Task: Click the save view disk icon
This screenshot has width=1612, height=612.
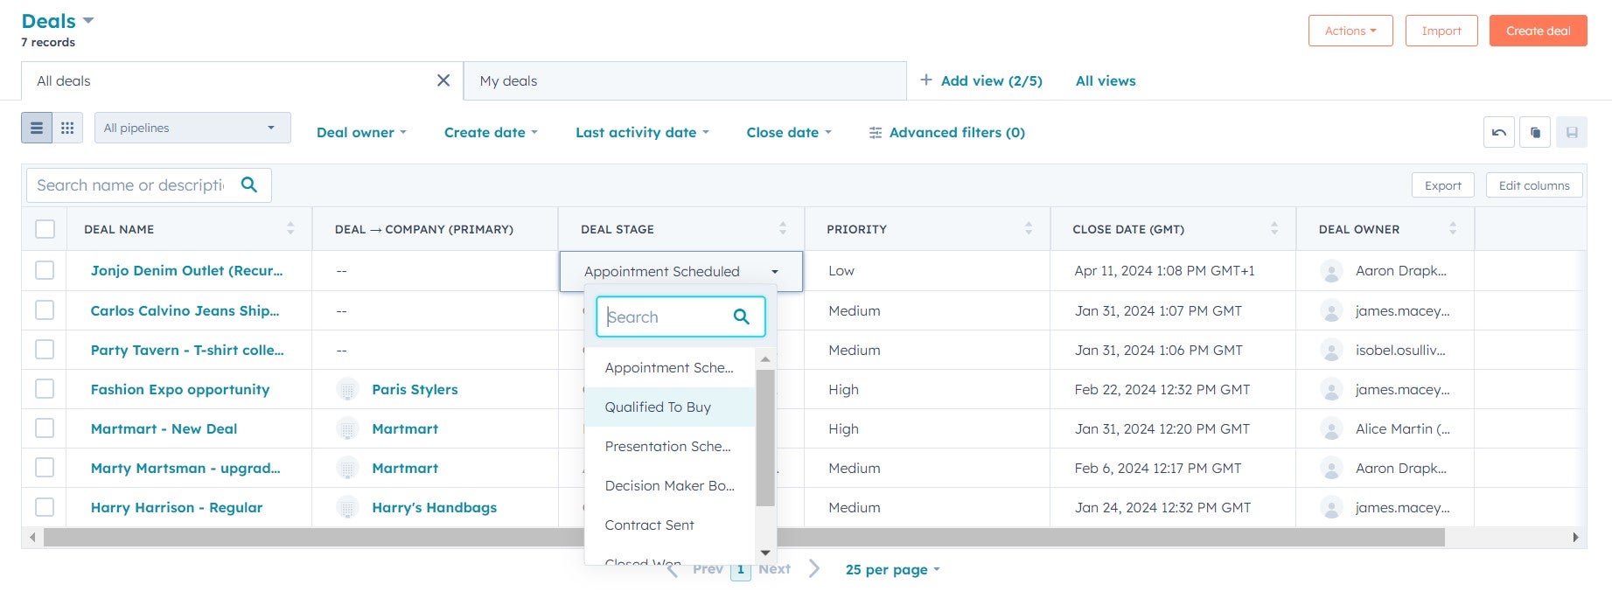Action: pyautogui.click(x=1572, y=132)
